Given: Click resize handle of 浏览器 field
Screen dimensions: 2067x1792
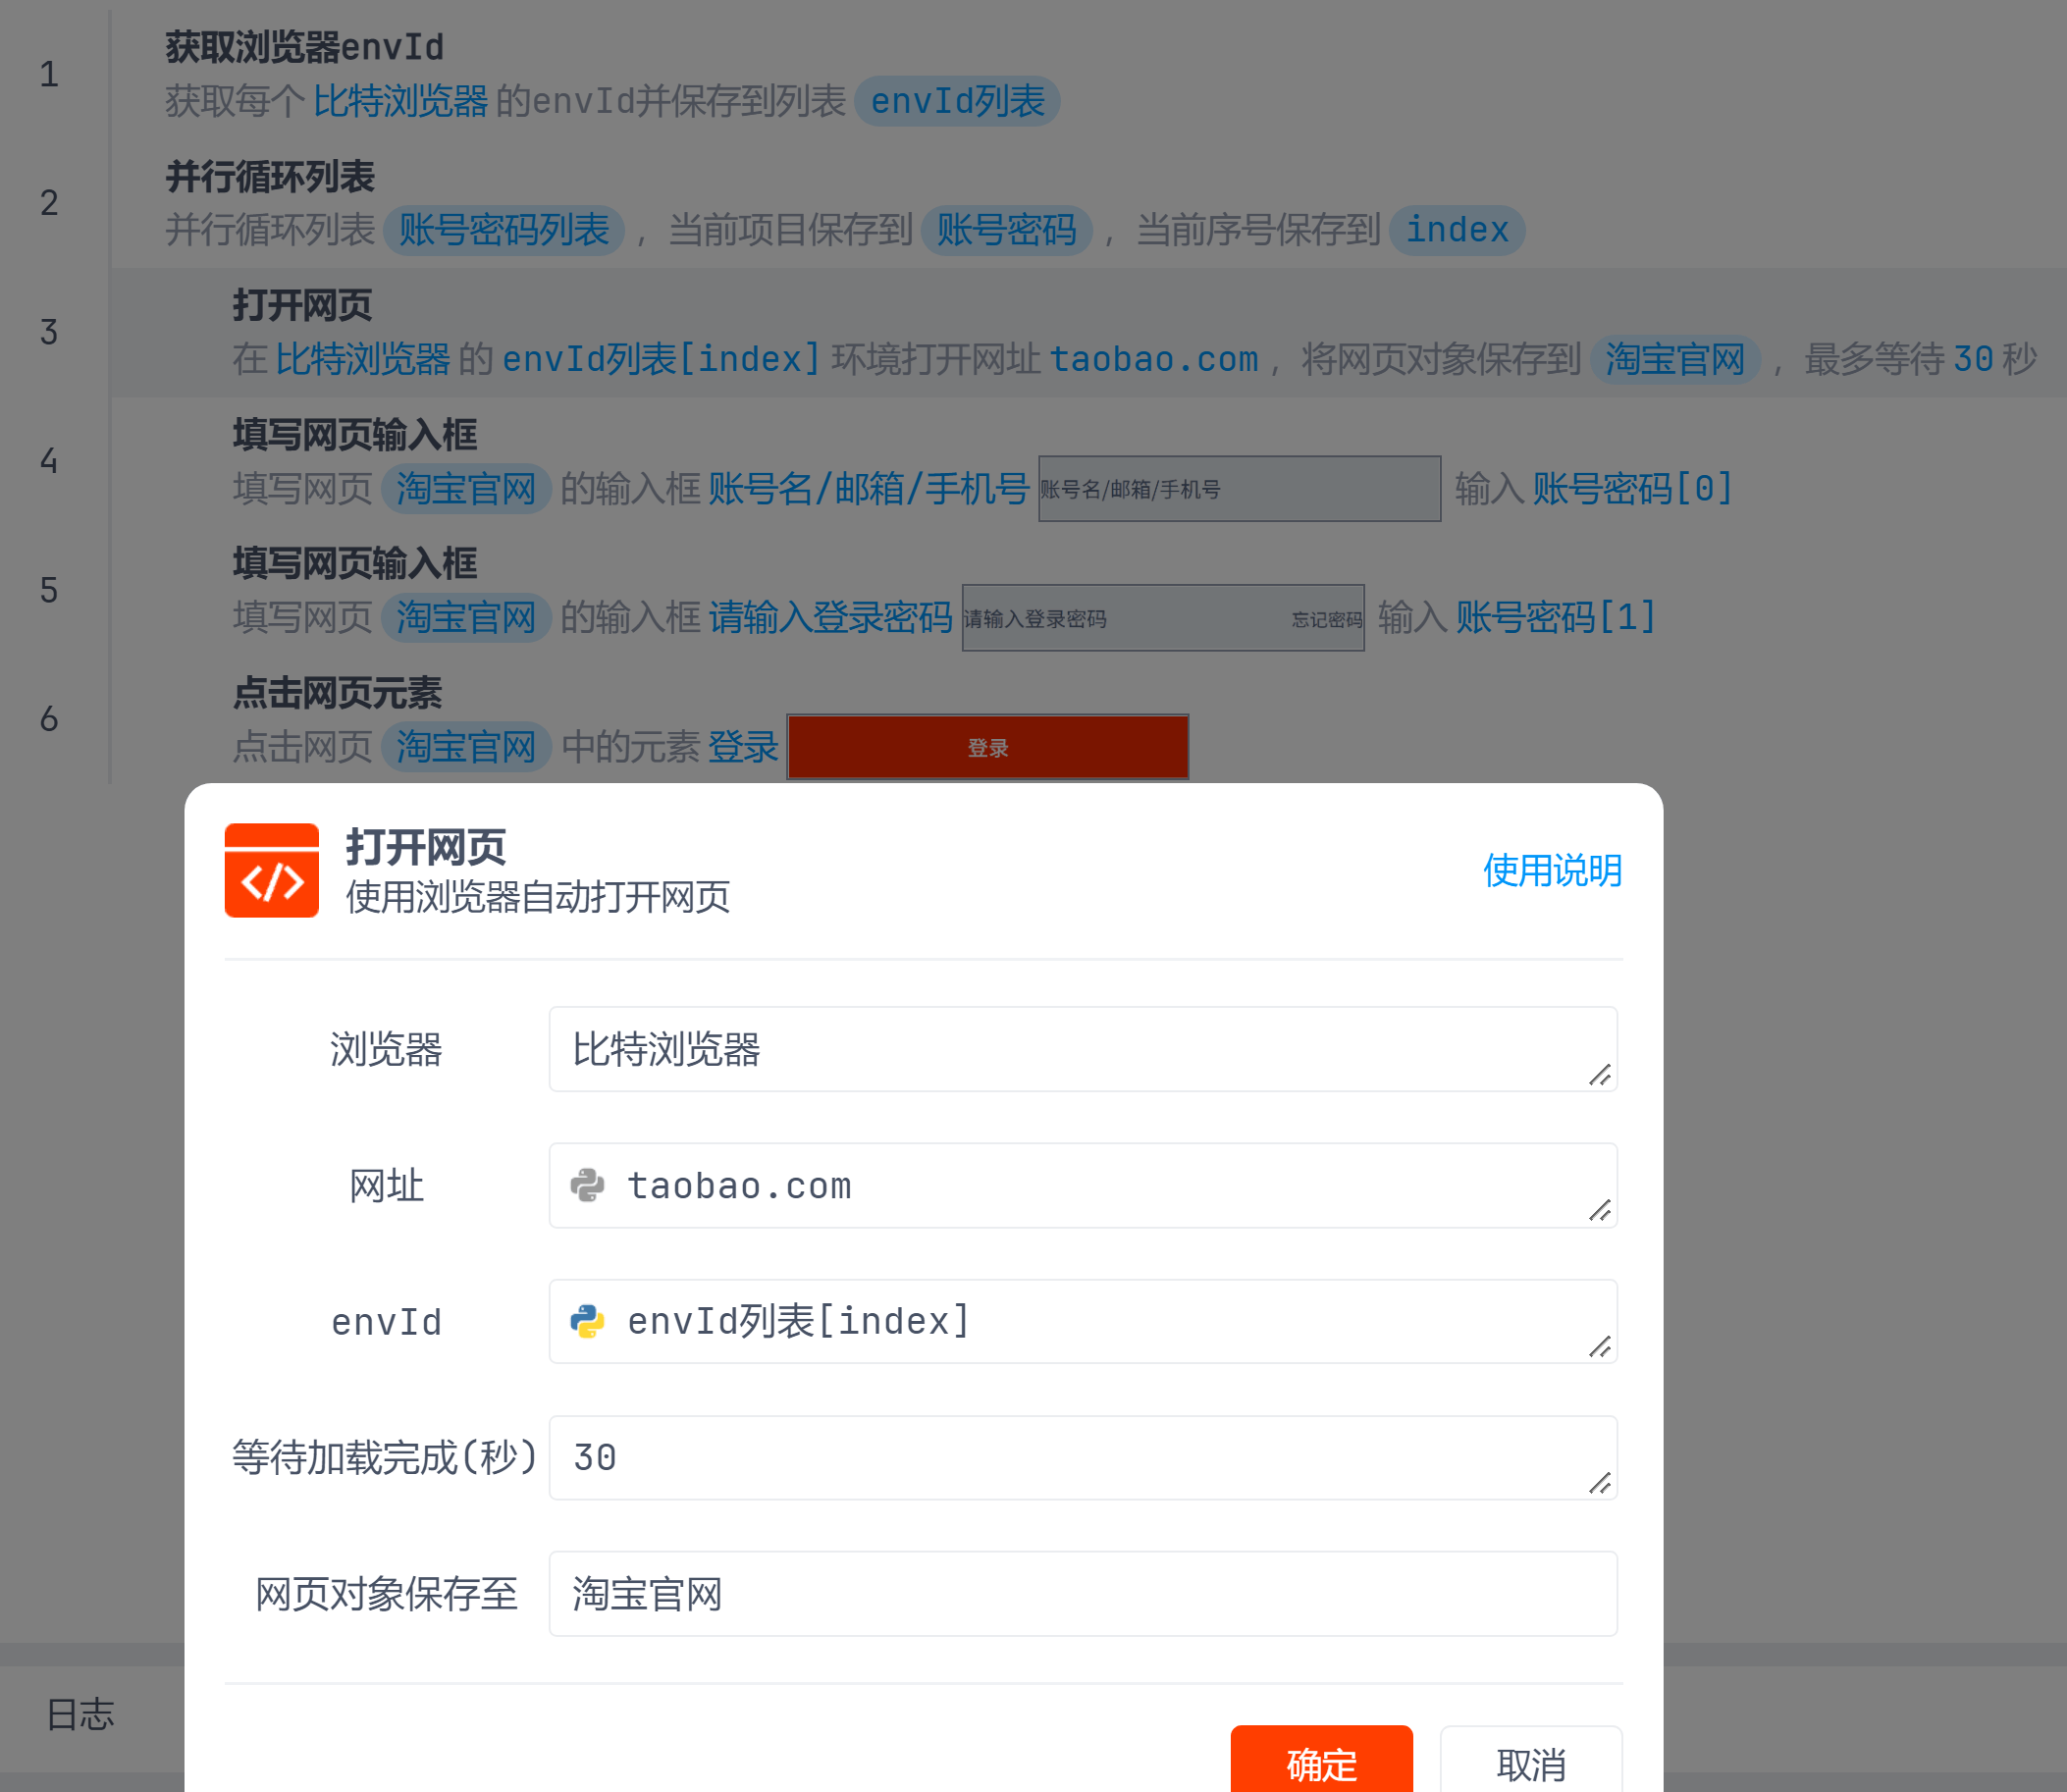Looking at the screenshot, I should click(1599, 1075).
